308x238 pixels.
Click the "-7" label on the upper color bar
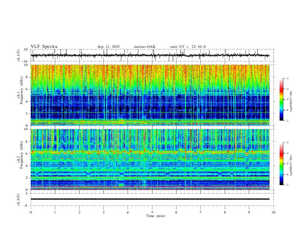pos(287,121)
